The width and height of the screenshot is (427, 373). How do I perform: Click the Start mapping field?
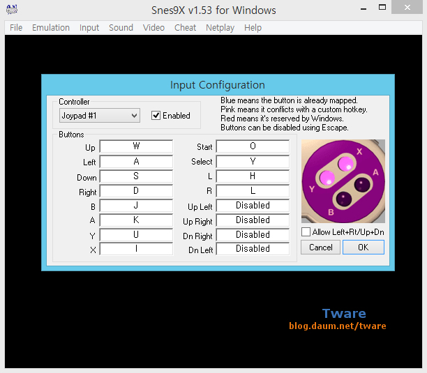coord(253,146)
